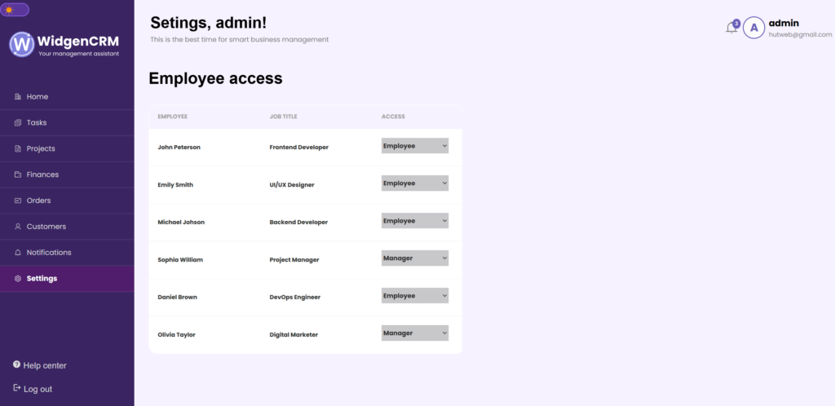Open Olivia Taylor's access dropdown

coord(415,333)
